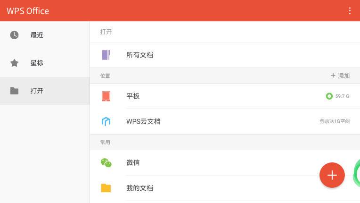Tap the red plus floating button
Viewport: 360px width, 203px height.
[x=332, y=175]
